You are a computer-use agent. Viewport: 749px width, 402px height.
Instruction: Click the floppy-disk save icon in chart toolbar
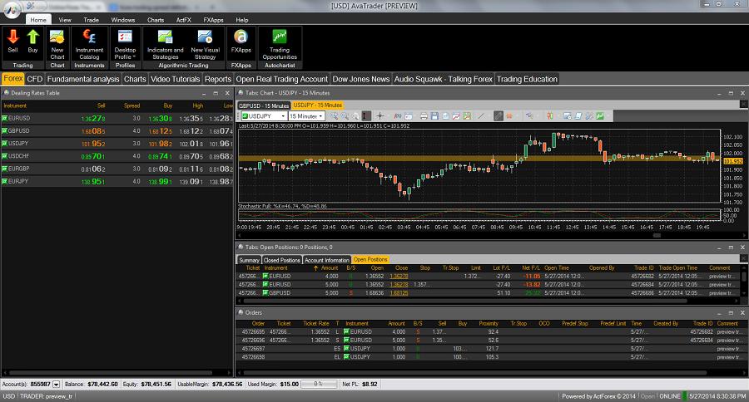coord(434,116)
